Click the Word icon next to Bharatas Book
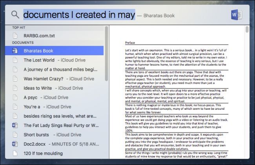The width and height of the screenshot is (255, 165). coord(15,51)
